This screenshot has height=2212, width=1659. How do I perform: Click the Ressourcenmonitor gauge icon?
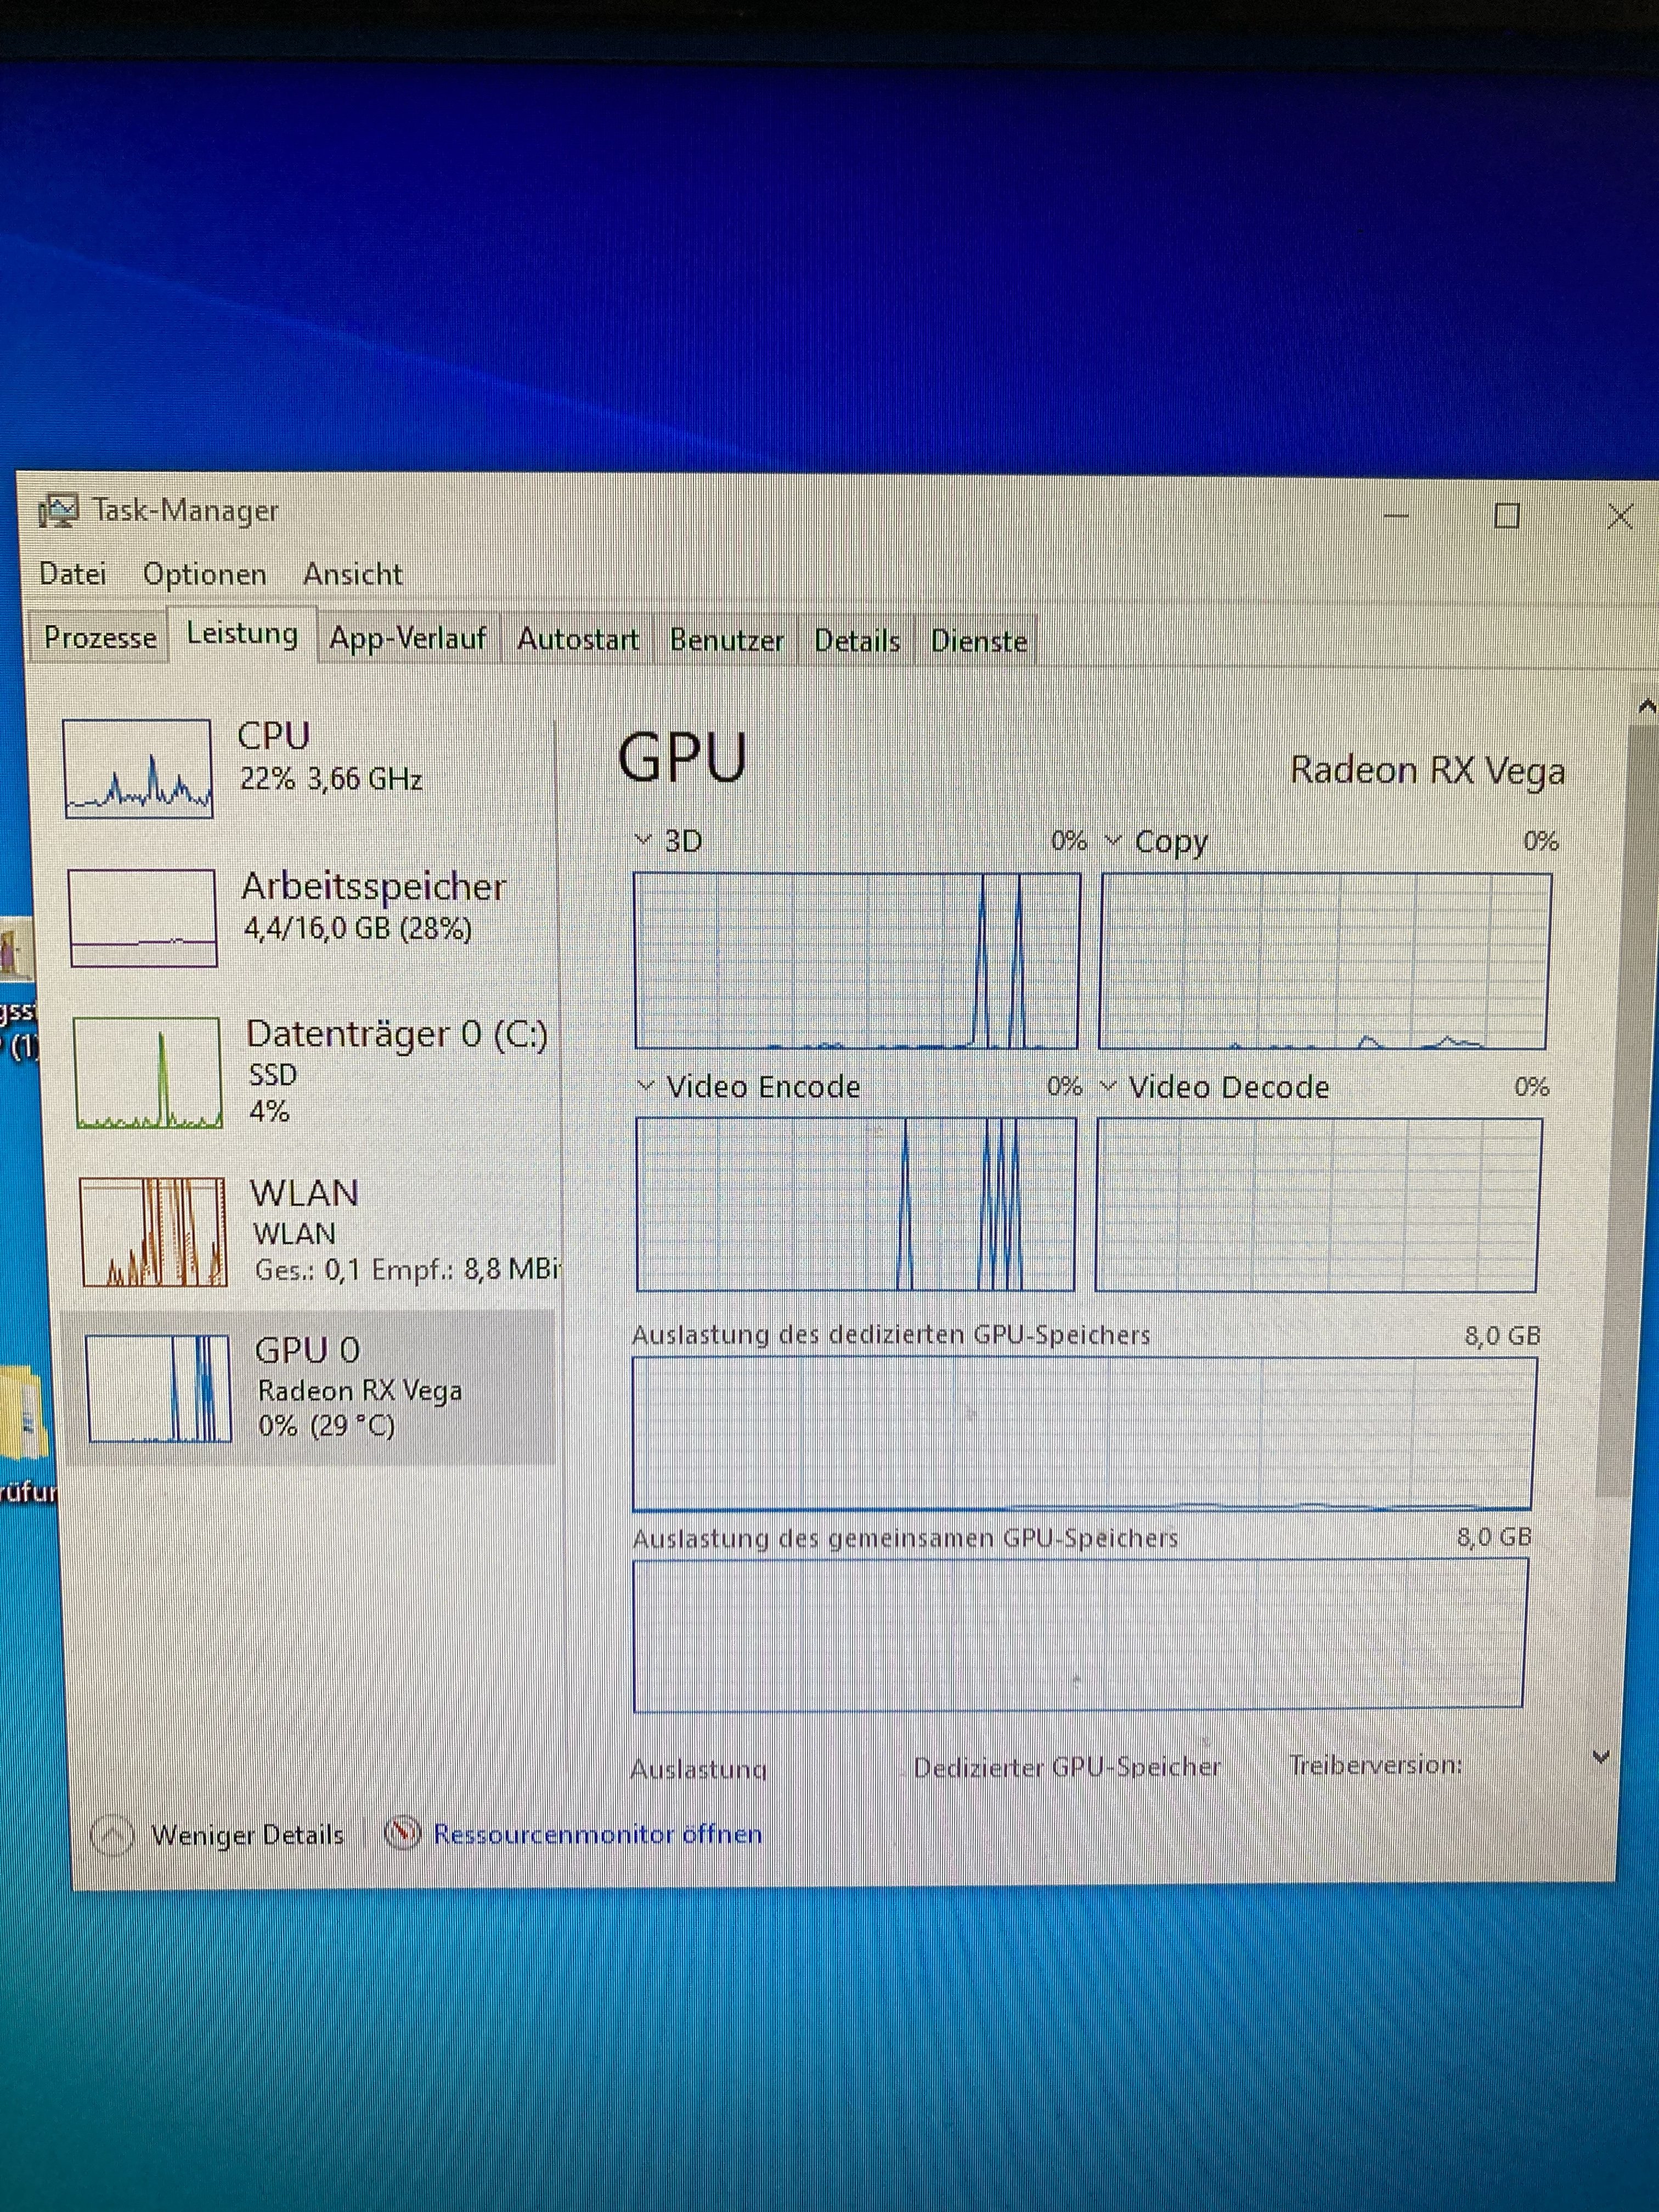tap(402, 1833)
